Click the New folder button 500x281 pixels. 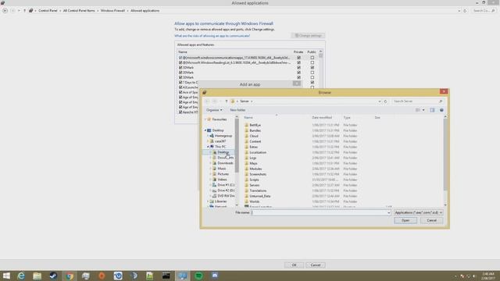pos(237,110)
